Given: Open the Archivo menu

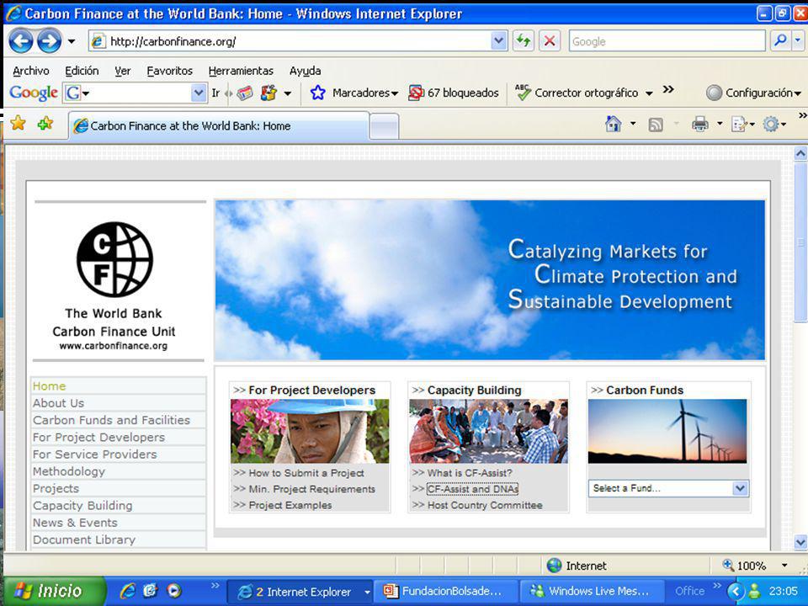Looking at the screenshot, I should pyautogui.click(x=31, y=71).
